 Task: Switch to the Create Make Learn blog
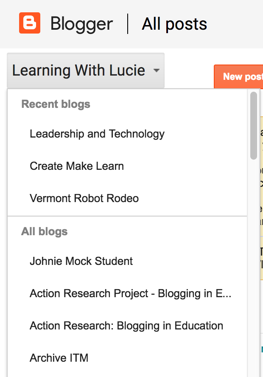click(77, 166)
